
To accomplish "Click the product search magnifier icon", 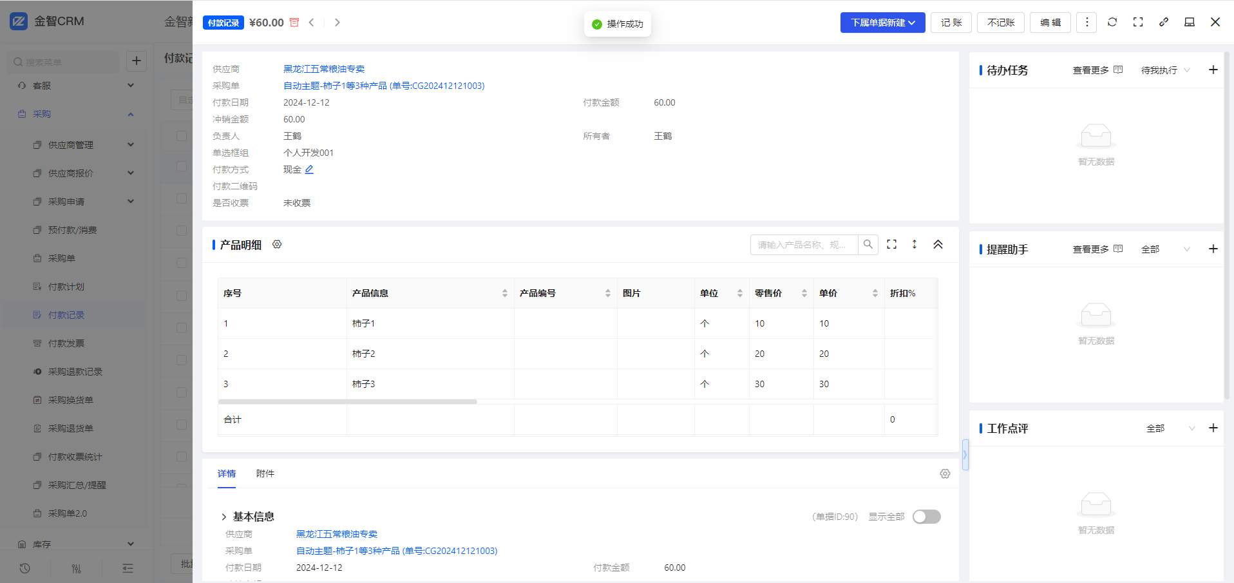I will coord(868,245).
